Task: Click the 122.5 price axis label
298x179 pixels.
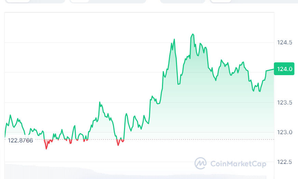Action: [284, 162]
